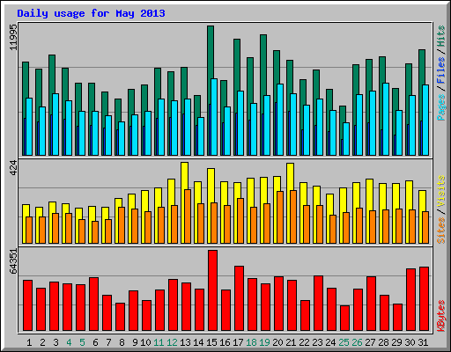Click the green weekend day 4 label
This screenshot has width=451, height=352.
coord(69,342)
